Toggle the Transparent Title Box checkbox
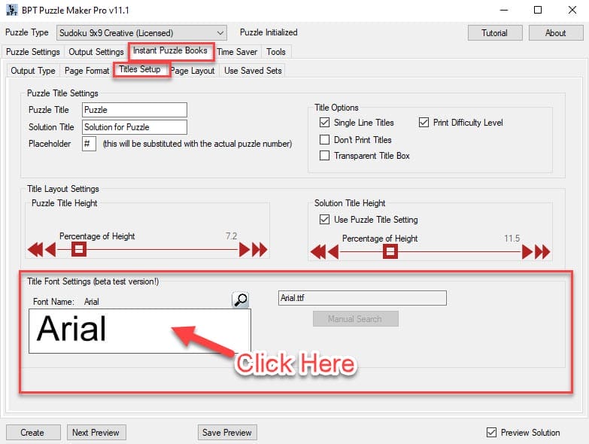The width and height of the screenshot is (589, 444). pos(325,156)
